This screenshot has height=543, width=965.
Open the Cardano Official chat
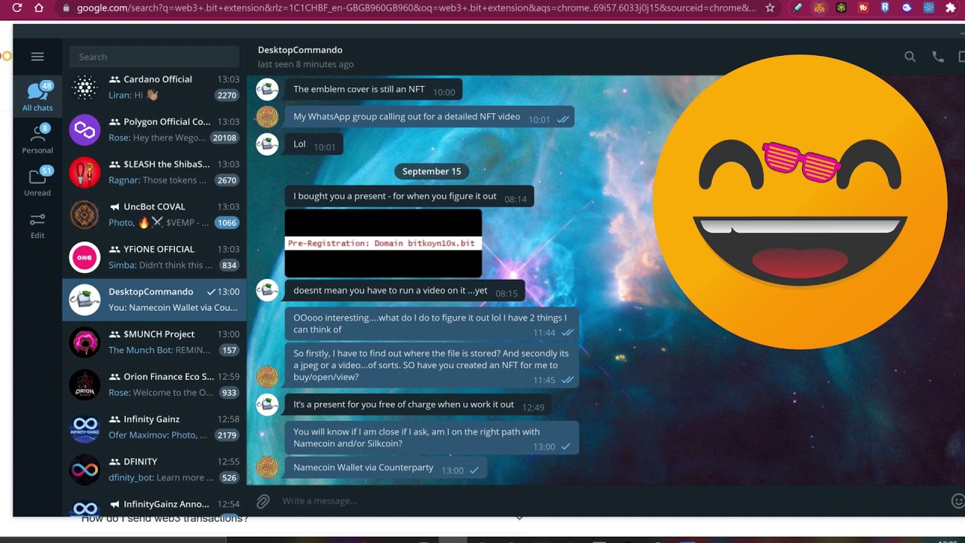point(155,87)
